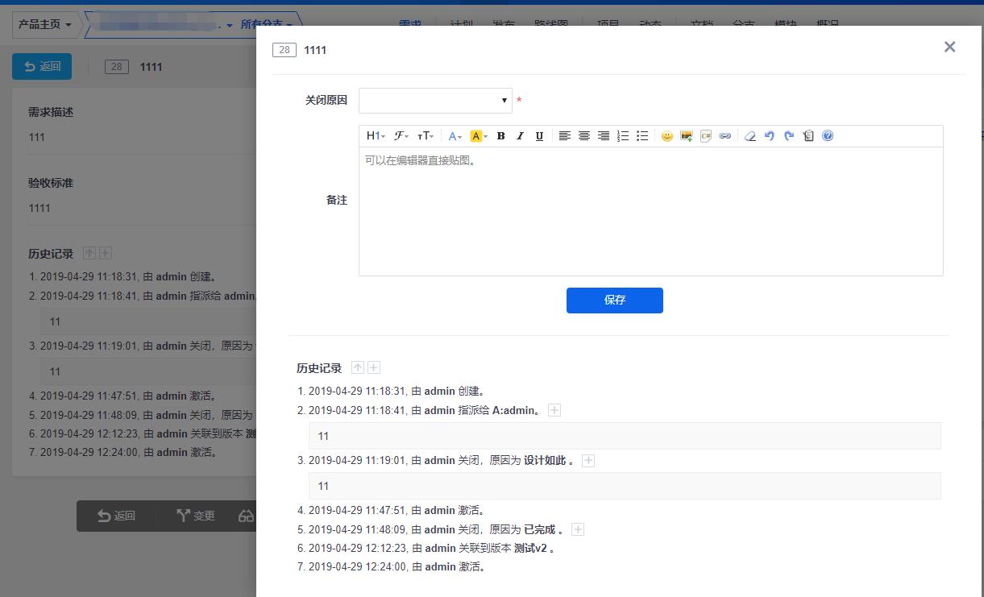Image resolution: width=984 pixels, height=597 pixels.
Task: Open the font size dropdown in editor
Action: pos(425,136)
